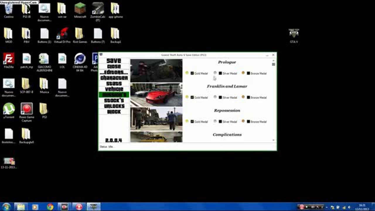Image resolution: width=375 pixels, height=211 pixels.
Task: Click the Prologue mission thumbnail
Action: pos(156,71)
